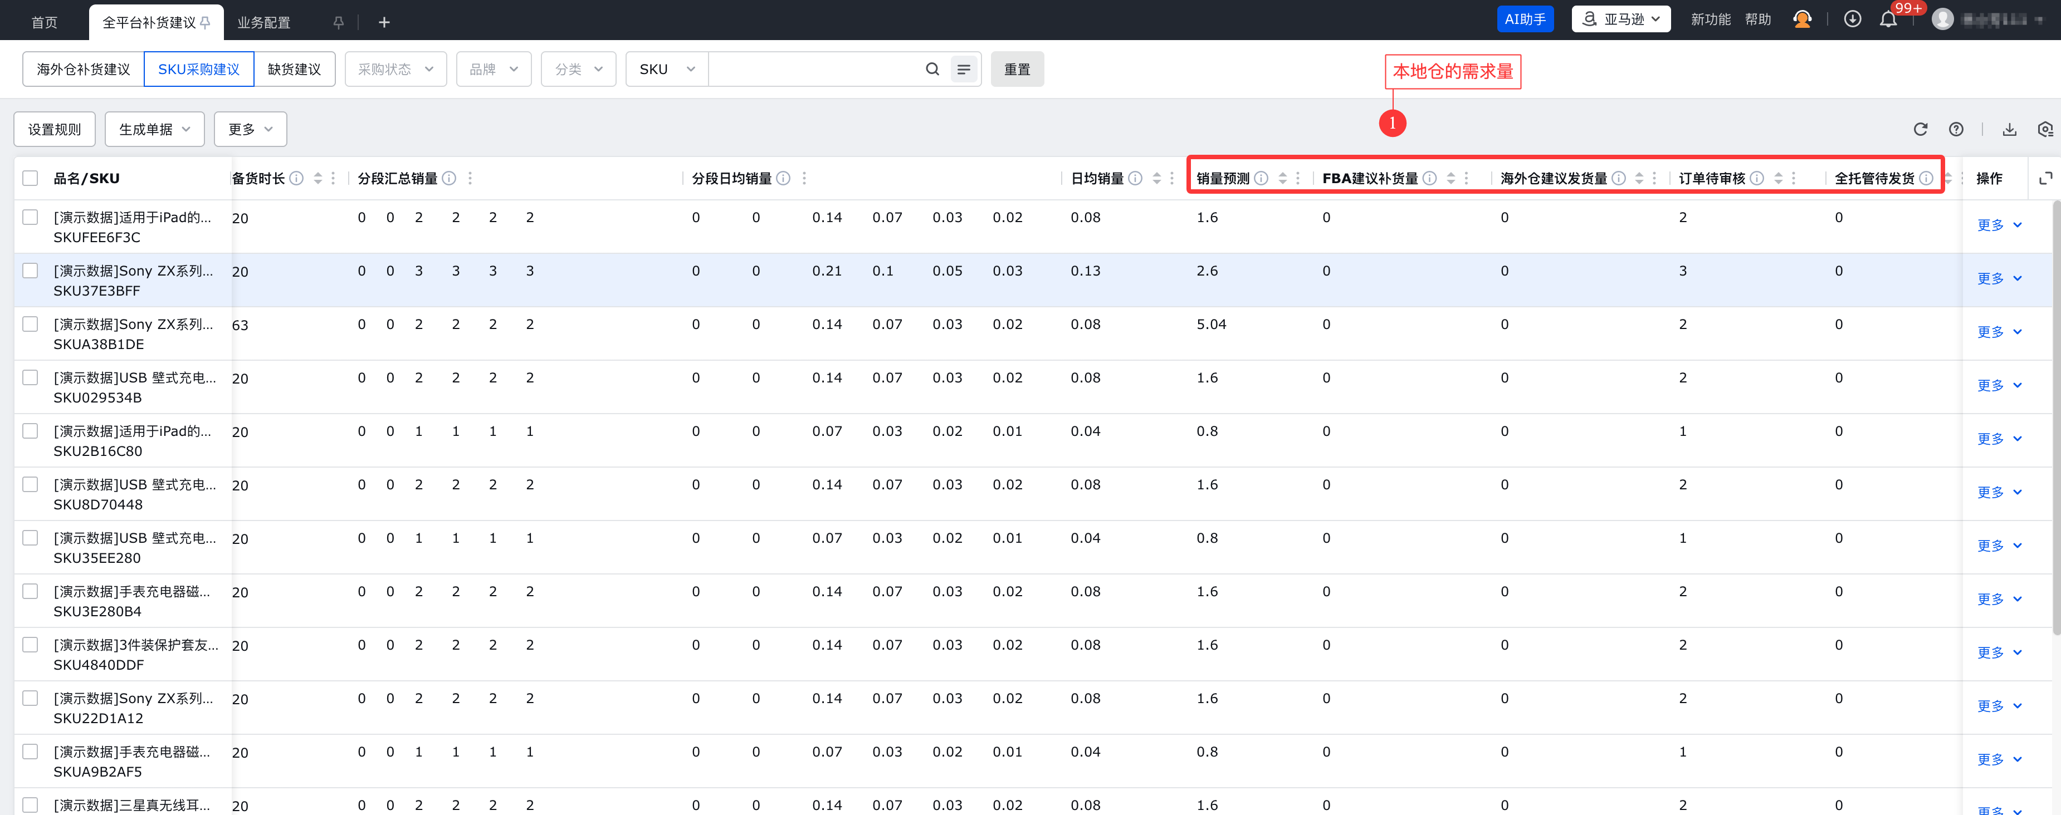The image size is (2061, 815).
Task: Toggle the select-all header checkbox
Action: click(x=31, y=178)
